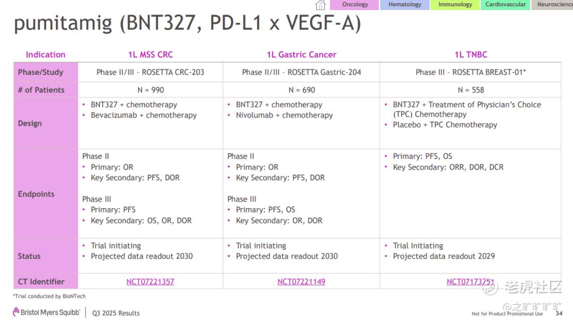Viewport: 573px width, 320px height.
Task: Click the 1L Gastric Cancer column header
Action: tap(301, 55)
